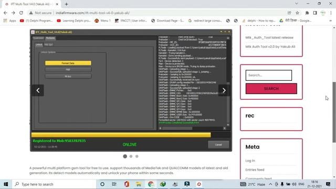This screenshot has height=189, width=336.
Task: Open the Learning Delphi pro bookmark
Action: [x=73, y=20]
